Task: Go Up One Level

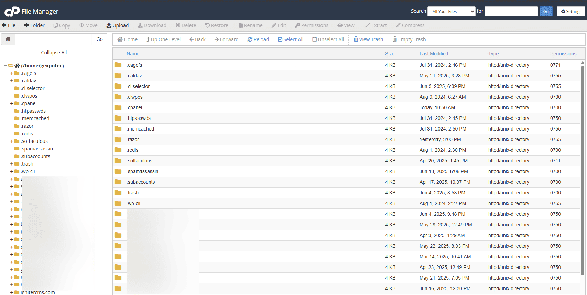Action: tap(163, 39)
